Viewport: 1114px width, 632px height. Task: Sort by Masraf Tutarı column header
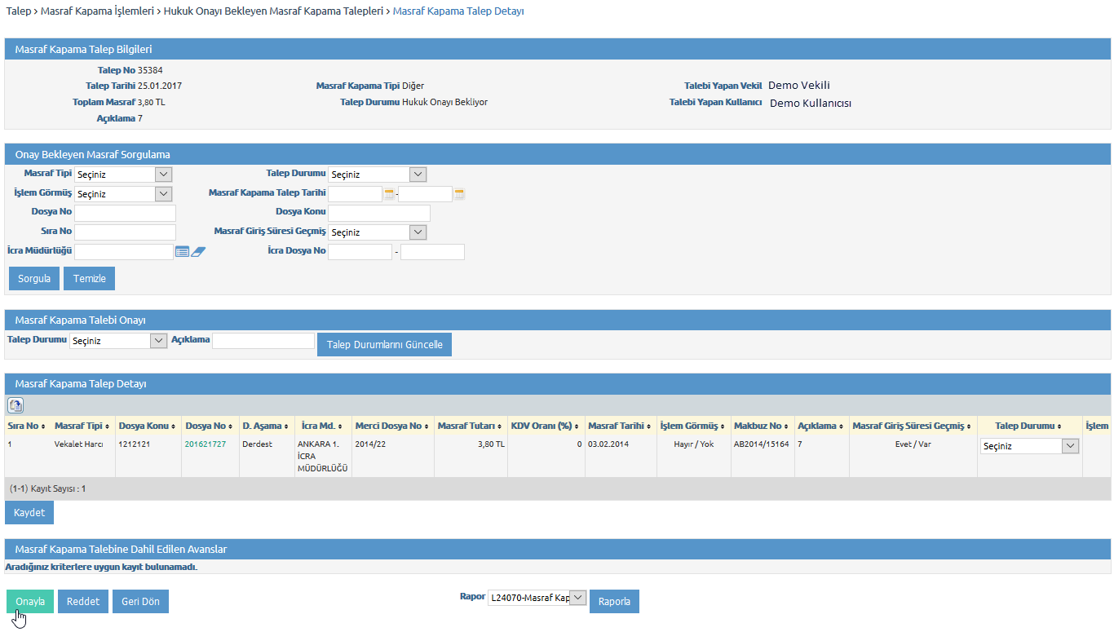[x=470, y=426]
